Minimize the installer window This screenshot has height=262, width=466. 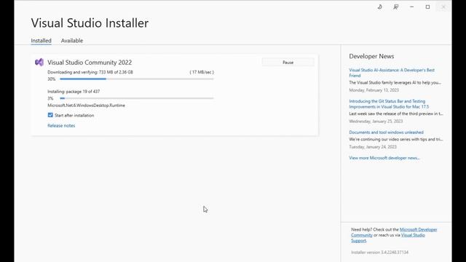411,7
